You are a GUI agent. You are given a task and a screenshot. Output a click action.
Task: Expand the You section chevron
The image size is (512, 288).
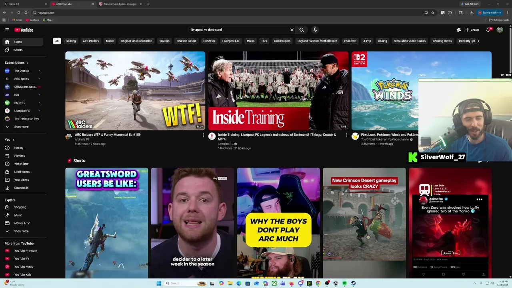point(13,140)
